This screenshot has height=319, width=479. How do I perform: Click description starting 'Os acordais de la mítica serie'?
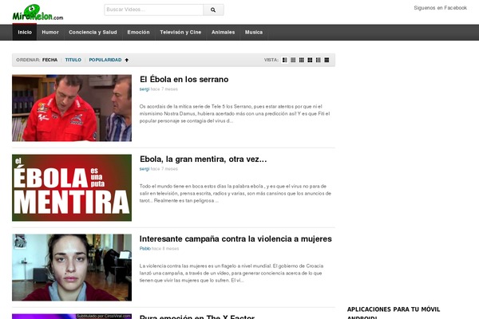click(235, 113)
